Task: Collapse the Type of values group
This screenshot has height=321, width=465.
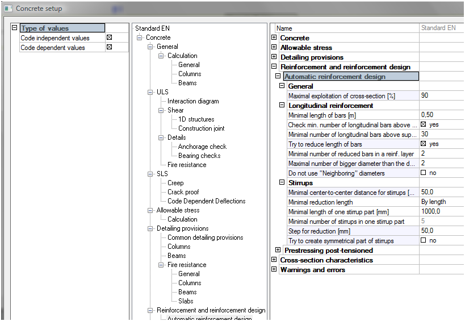Action: (15, 28)
